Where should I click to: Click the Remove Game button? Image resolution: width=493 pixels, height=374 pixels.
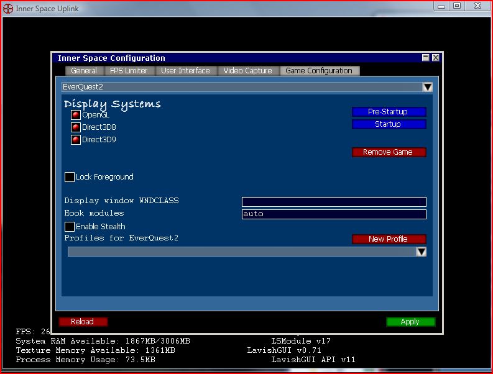click(389, 152)
